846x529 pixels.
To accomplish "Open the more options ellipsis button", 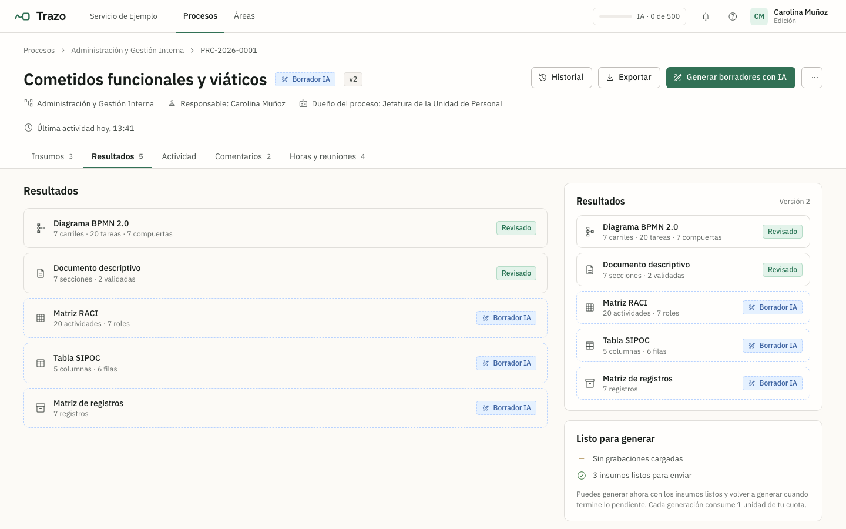I will (812, 78).
